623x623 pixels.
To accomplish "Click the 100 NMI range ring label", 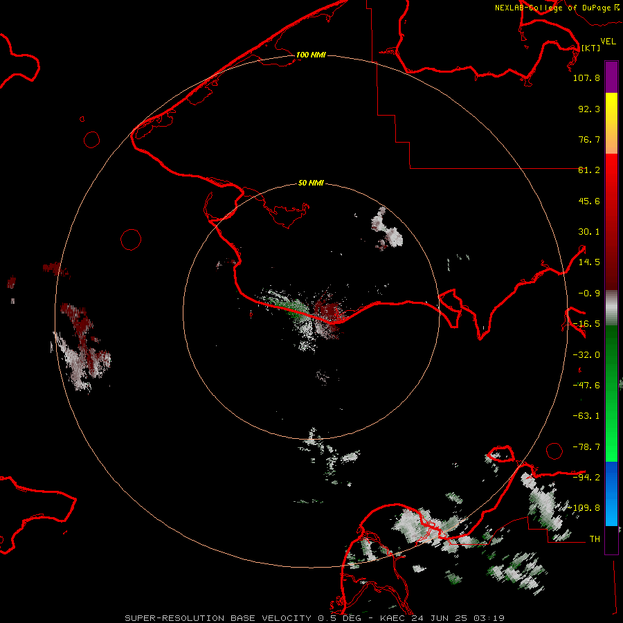I will tap(311, 55).
